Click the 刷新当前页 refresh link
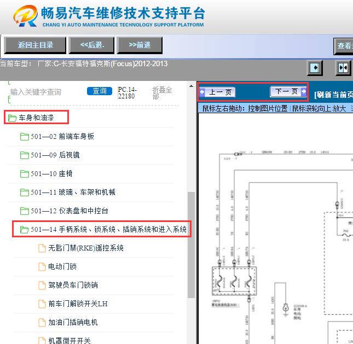Screen dimensions: 353x344 [334, 95]
